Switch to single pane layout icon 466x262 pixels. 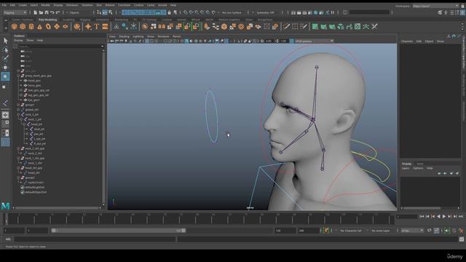(x=5, y=115)
